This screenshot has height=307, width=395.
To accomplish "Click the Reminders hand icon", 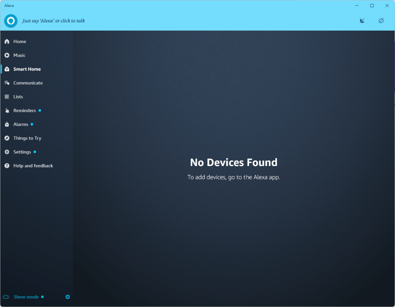I will pyautogui.click(x=7, y=110).
